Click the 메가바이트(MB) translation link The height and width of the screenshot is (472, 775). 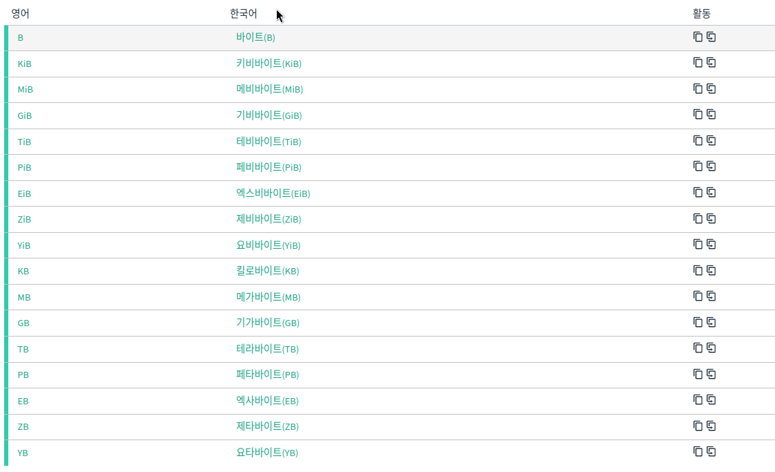tap(268, 297)
